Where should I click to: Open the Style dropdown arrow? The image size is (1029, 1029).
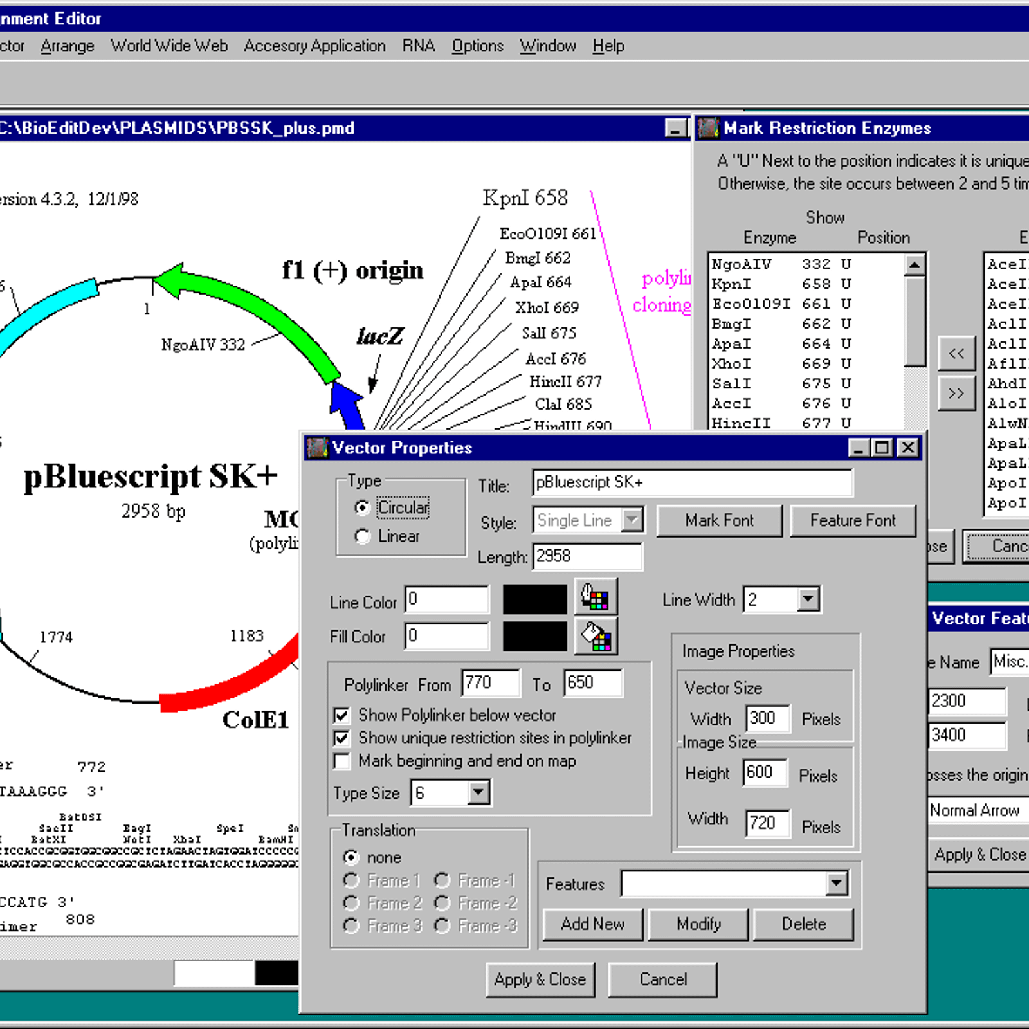click(x=633, y=520)
